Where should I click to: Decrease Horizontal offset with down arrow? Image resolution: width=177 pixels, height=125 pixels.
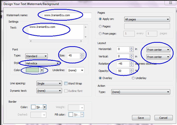tap(131, 50)
